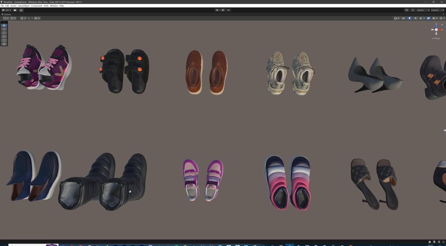Toggle 2D view mode in the Scene toolbar

click(x=404, y=18)
